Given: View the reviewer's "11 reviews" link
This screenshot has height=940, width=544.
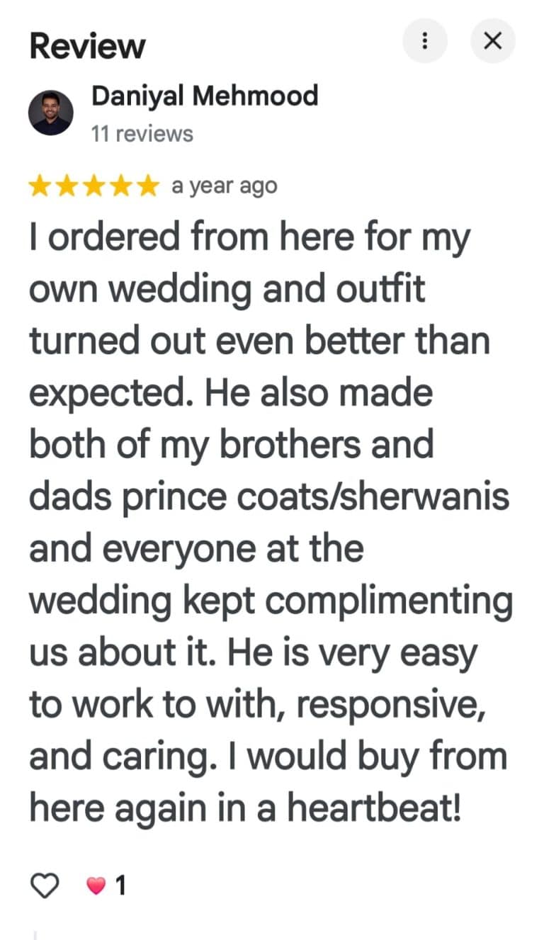Looking at the screenshot, I should [142, 134].
